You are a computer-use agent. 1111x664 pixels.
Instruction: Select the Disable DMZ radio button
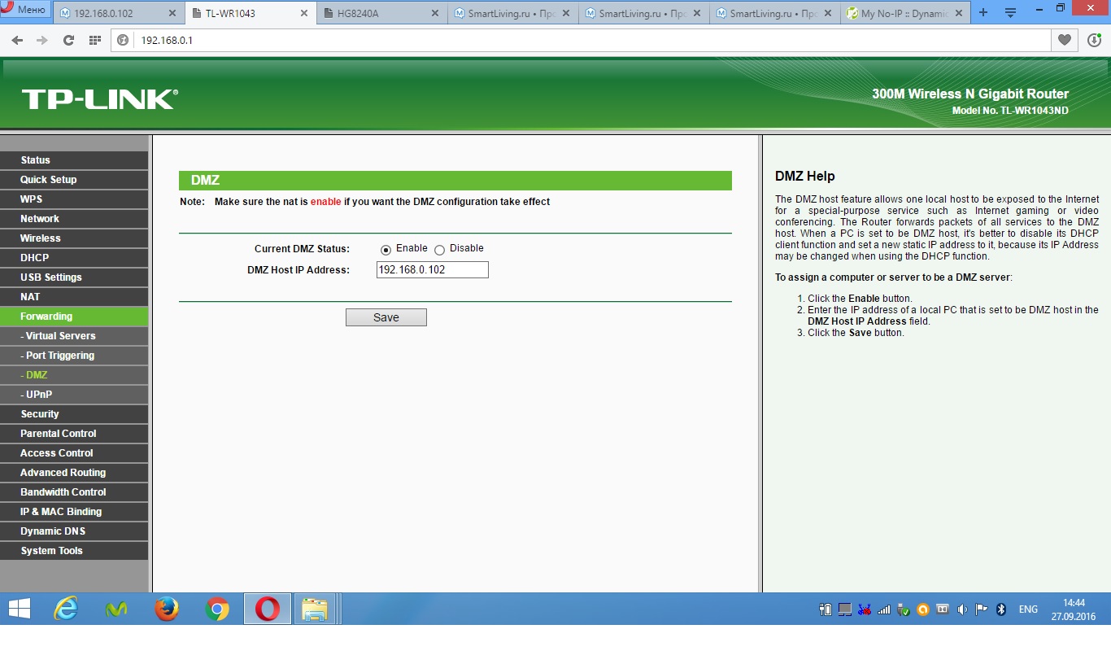tap(439, 250)
